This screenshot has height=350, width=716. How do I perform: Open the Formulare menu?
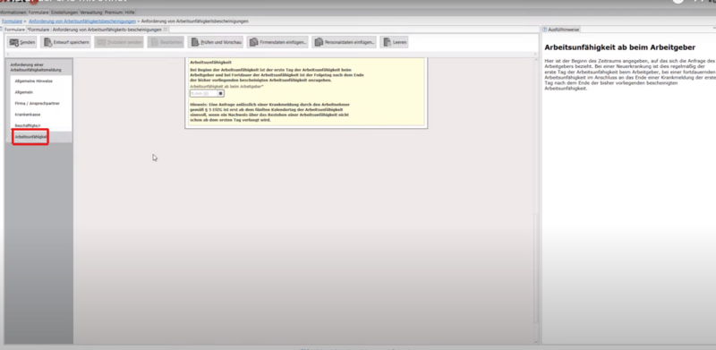click(x=38, y=13)
